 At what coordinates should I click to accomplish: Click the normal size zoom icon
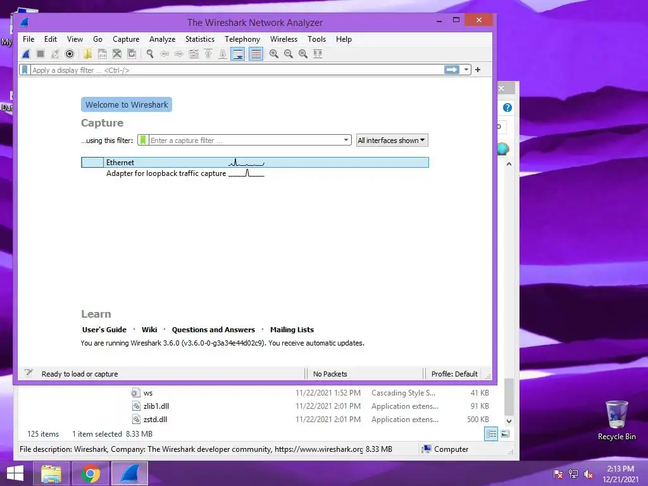pyautogui.click(x=303, y=54)
